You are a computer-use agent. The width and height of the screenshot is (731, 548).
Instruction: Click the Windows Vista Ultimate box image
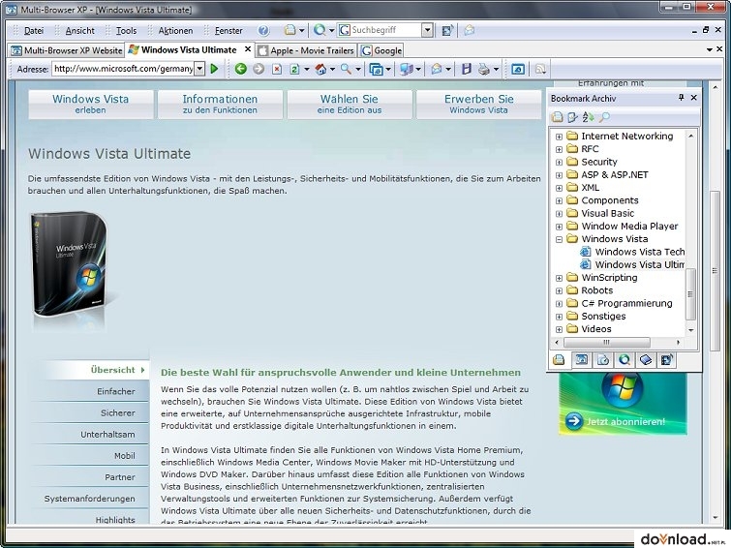[x=70, y=267]
